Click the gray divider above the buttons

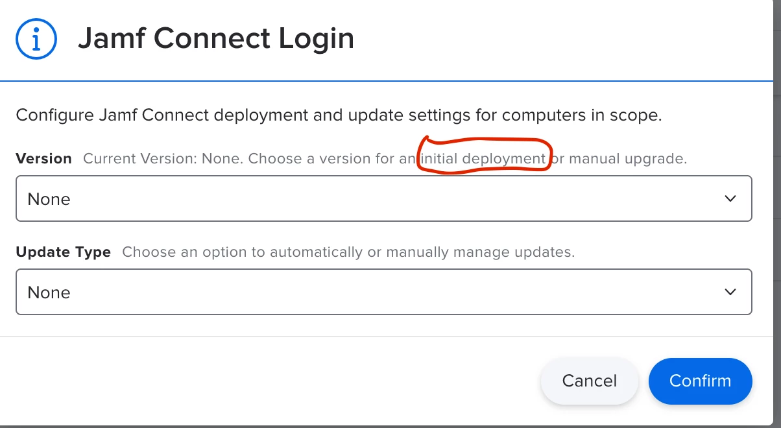(x=389, y=337)
